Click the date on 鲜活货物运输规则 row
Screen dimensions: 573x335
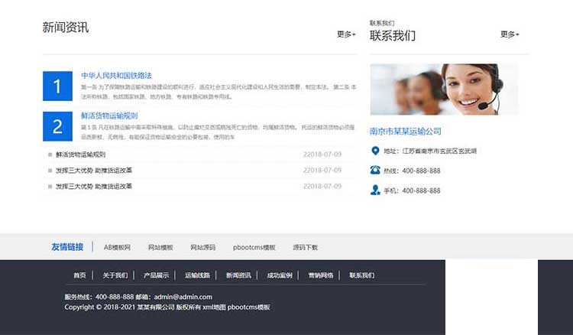click(322, 154)
